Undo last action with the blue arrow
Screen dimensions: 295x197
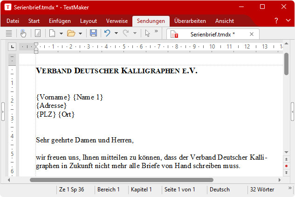(x=107, y=33)
